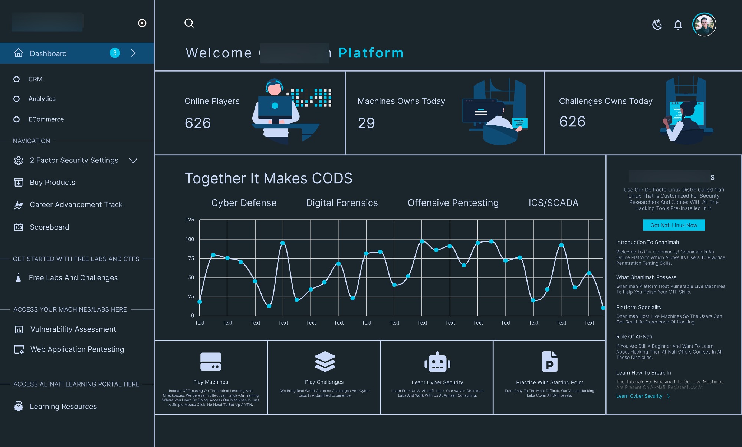Click the Learn Cyber Security robot icon

pyautogui.click(x=437, y=362)
